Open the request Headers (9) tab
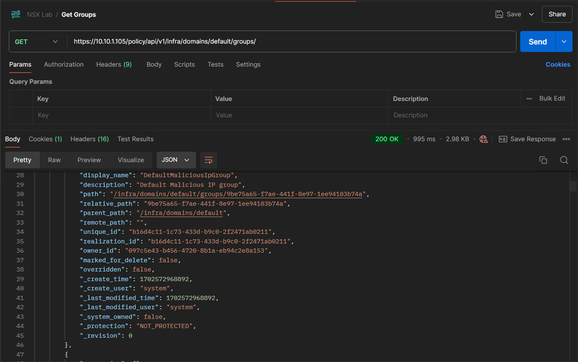The height and width of the screenshot is (362, 578). [114, 65]
